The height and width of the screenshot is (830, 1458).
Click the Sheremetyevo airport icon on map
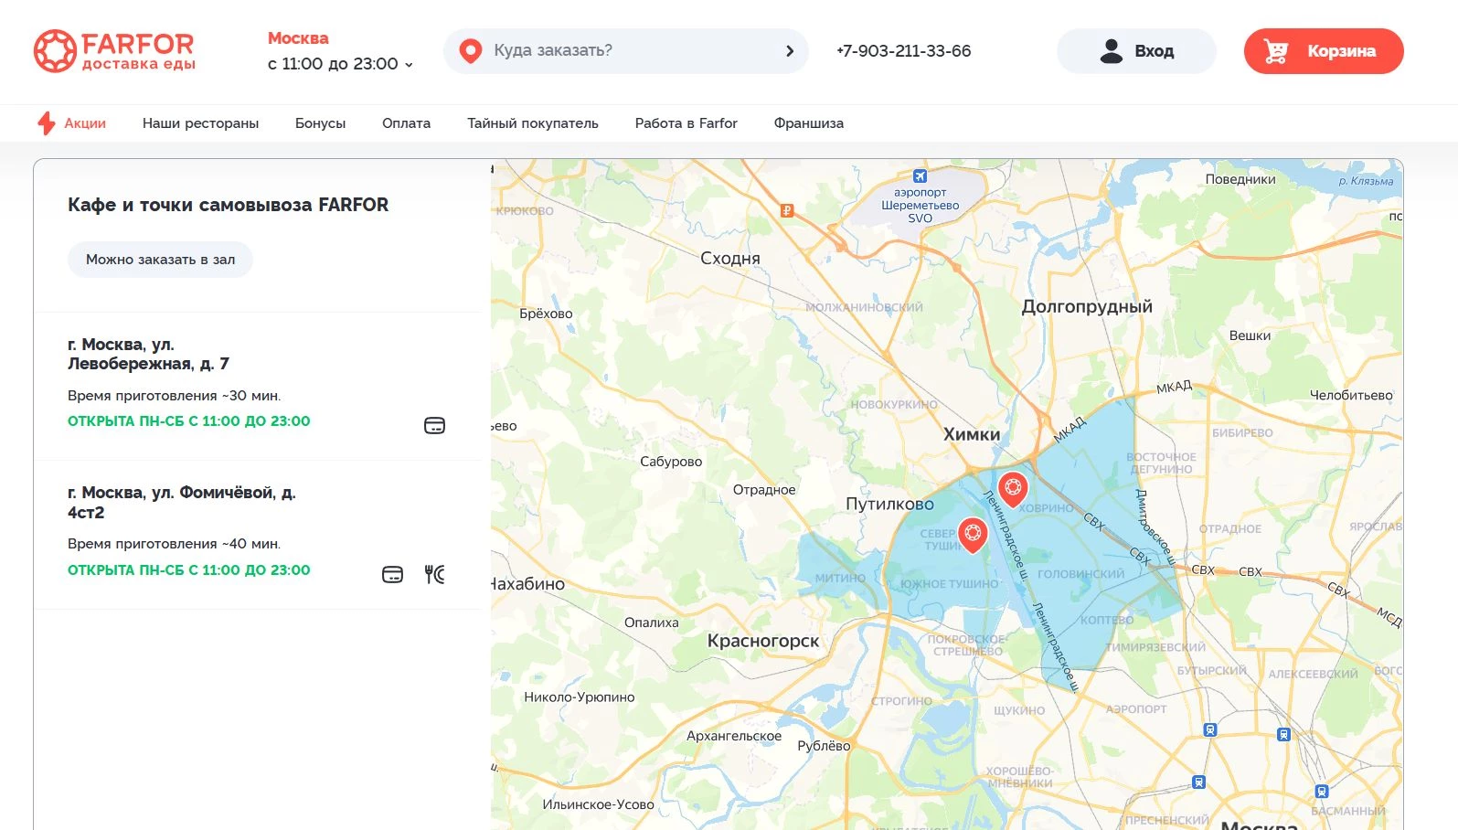click(x=920, y=176)
